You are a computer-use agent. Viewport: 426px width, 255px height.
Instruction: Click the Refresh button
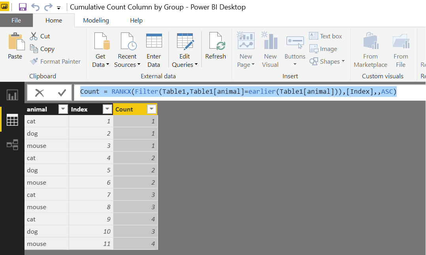point(216,45)
